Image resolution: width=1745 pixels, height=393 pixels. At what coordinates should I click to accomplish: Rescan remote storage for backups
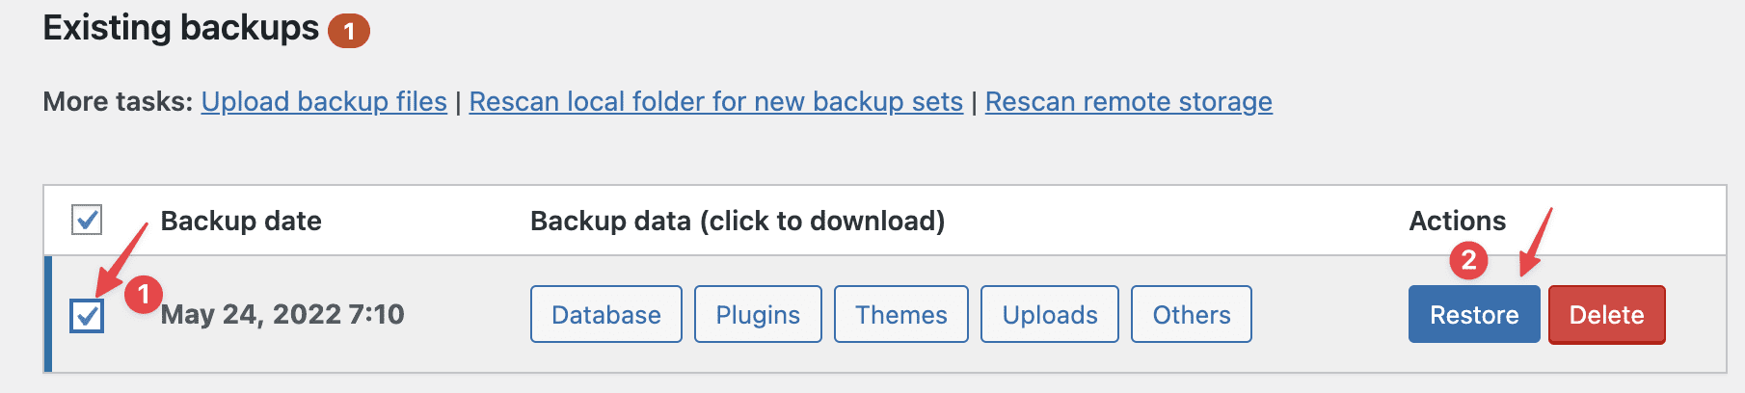pos(1128,102)
